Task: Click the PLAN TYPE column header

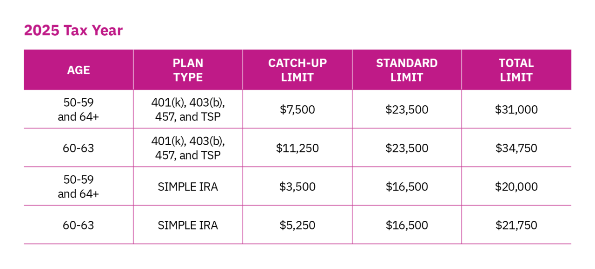Action: tap(188, 70)
